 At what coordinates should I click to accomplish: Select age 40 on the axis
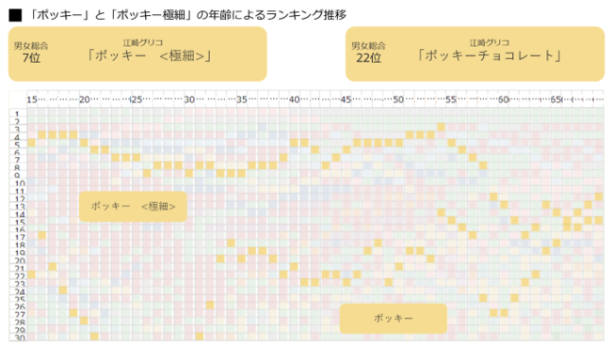pos(295,100)
